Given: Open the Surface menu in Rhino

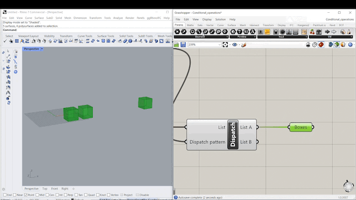Looking at the screenshot, I should (x=39, y=18).
